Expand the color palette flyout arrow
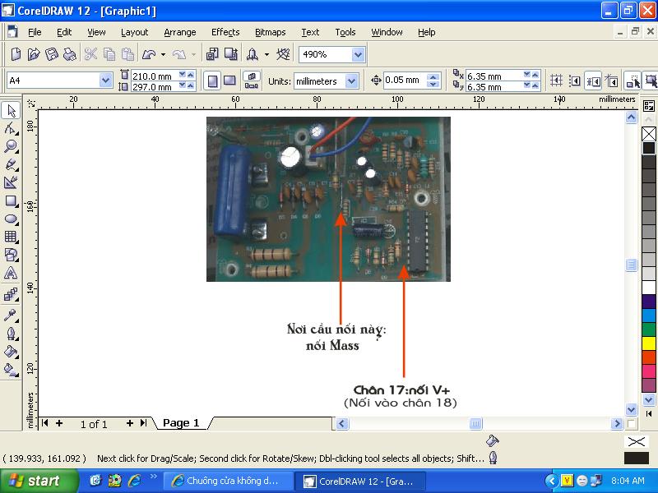Image resolution: width=658 pixels, height=493 pixels. click(x=648, y=414)
